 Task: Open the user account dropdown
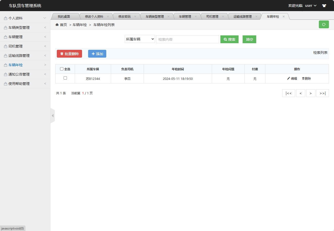coord(310,5)
